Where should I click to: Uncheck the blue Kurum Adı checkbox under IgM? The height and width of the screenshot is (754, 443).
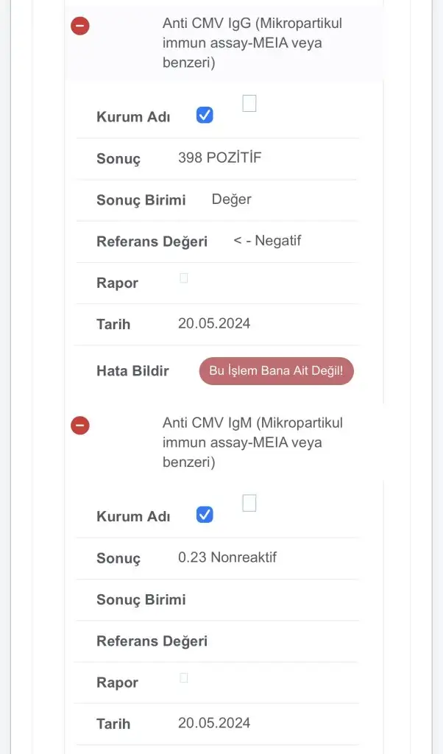[205, 515]
